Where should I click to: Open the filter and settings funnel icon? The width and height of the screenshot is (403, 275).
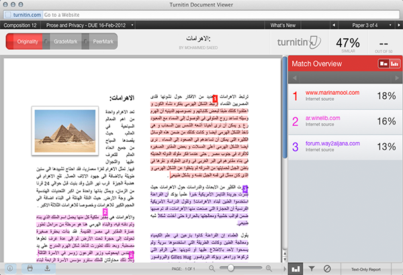(312, 269)
